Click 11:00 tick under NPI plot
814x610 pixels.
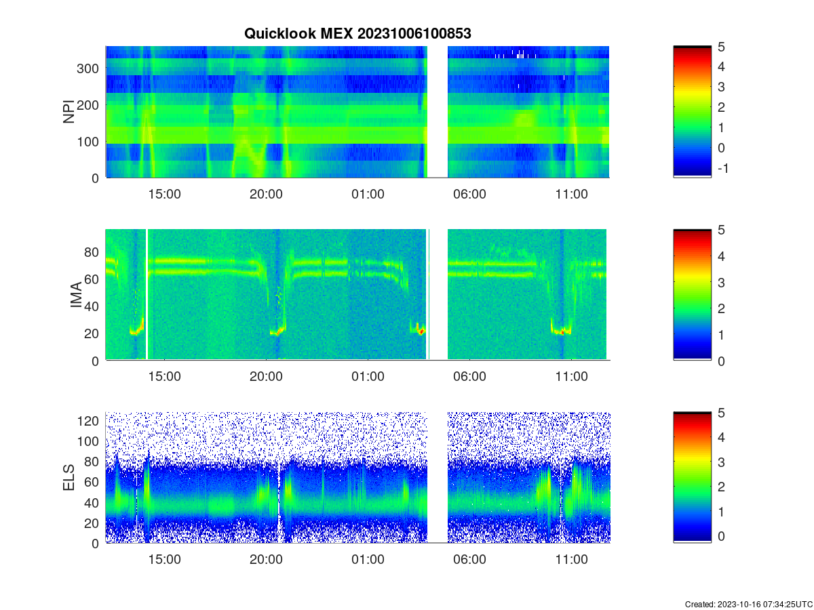(x=571, y=194)
